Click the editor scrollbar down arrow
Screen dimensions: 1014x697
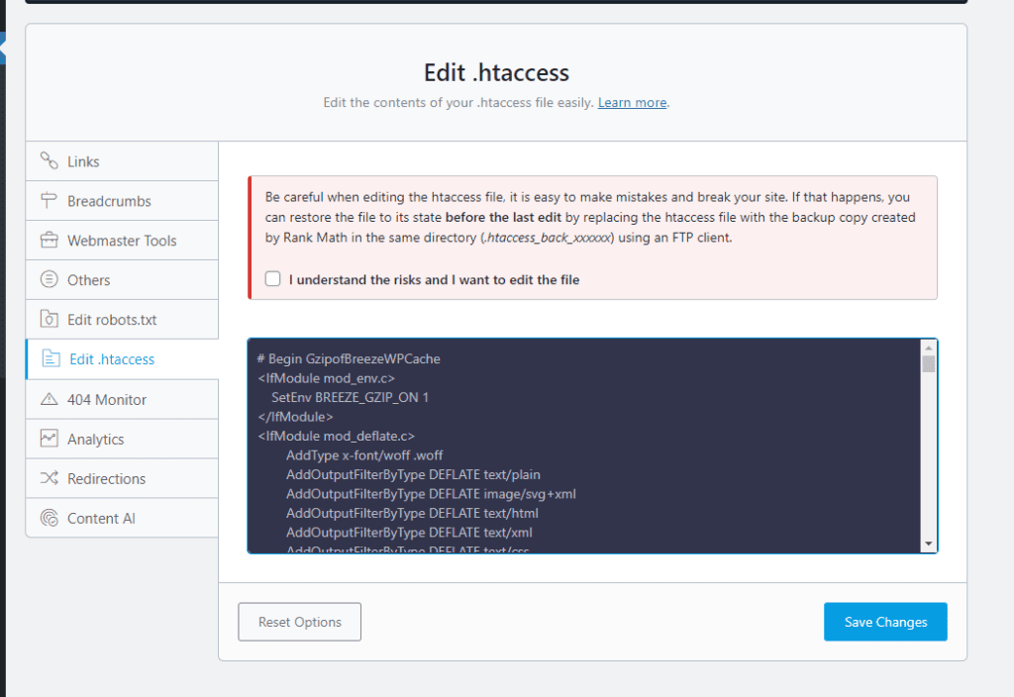pyautogui.click(x=929, y=544)
